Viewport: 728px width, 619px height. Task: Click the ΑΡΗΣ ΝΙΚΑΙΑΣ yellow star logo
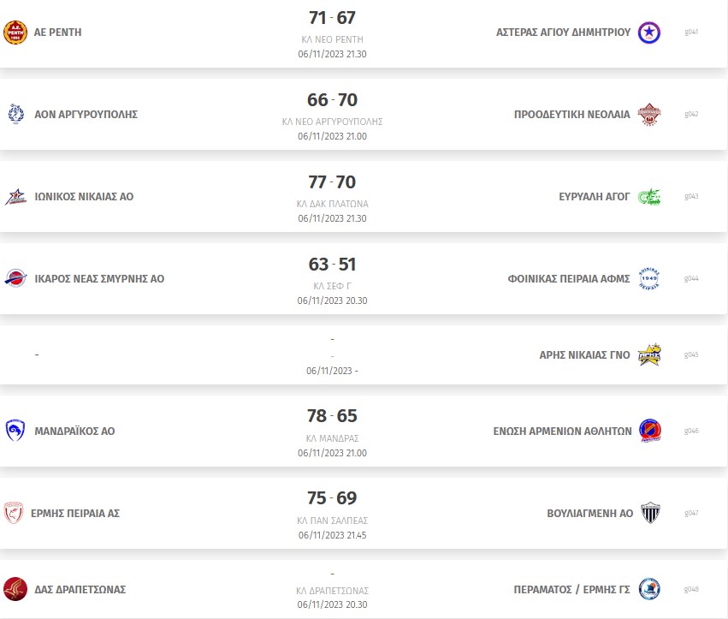point(649,355)
